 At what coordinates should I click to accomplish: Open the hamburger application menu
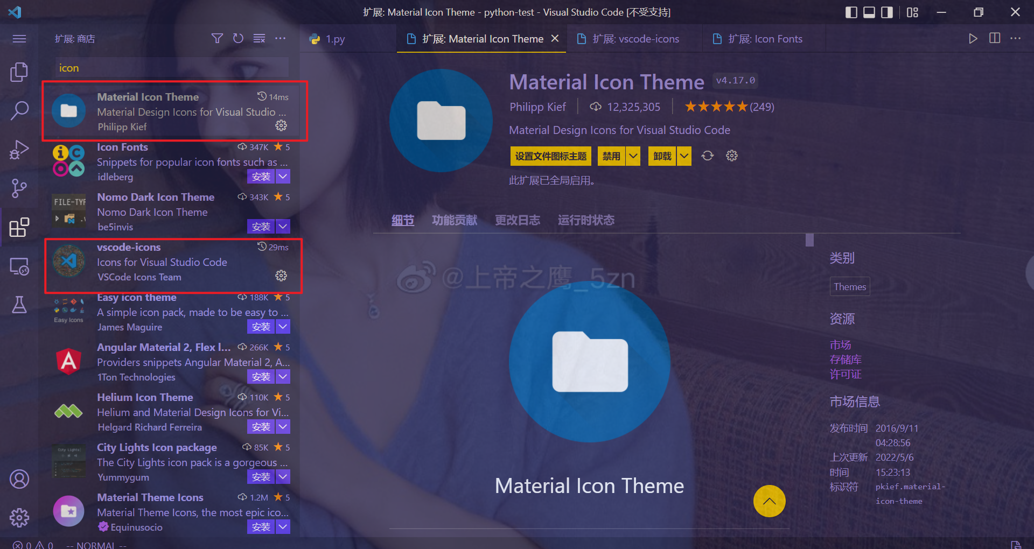(x=19, y=39)
